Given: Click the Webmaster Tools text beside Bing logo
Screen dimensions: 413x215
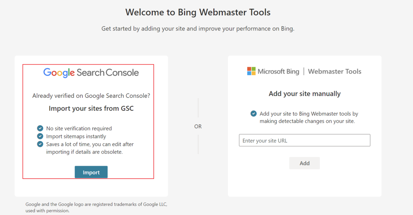Looking at the screenshot, I should pyautogui.click(x=335, y=71).
